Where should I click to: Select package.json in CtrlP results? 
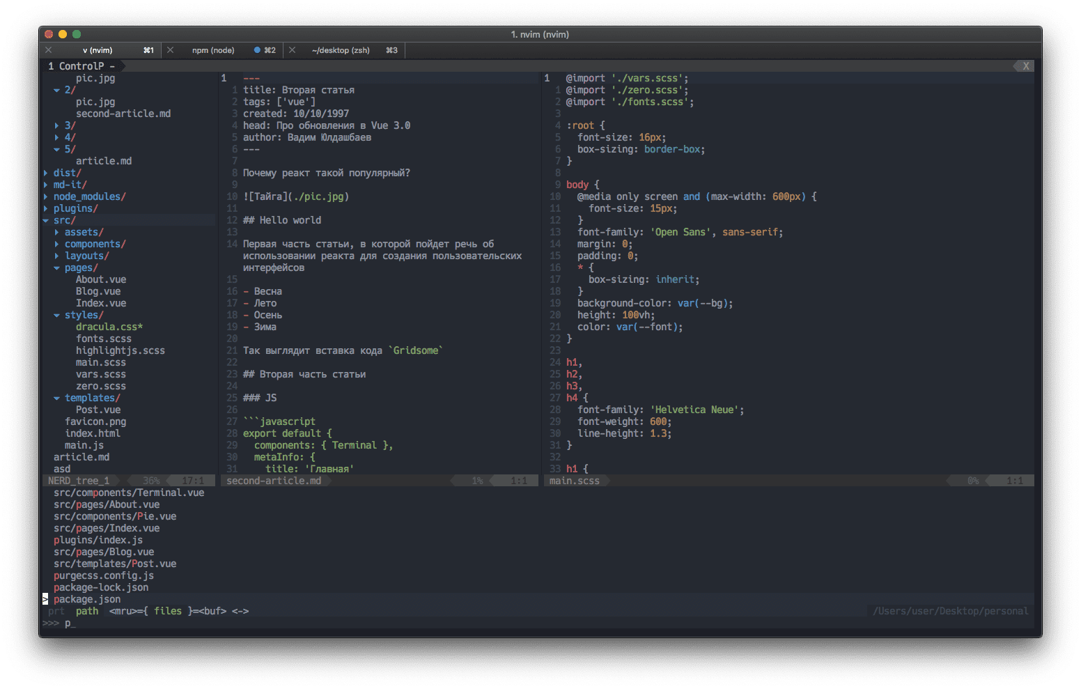coord(87,599)
